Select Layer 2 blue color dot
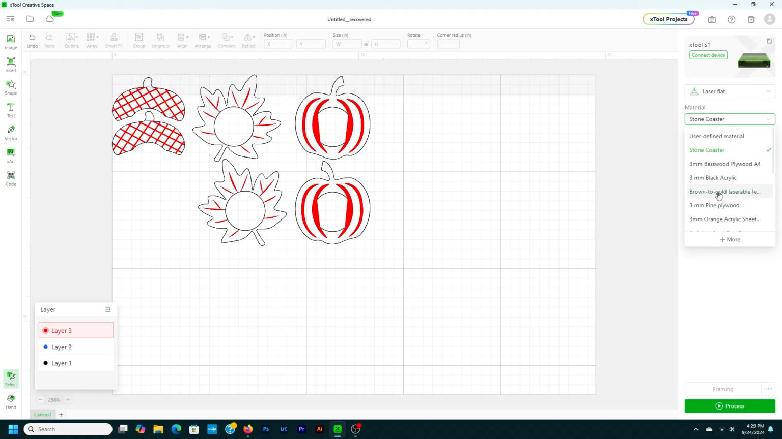 click(46, 347)
